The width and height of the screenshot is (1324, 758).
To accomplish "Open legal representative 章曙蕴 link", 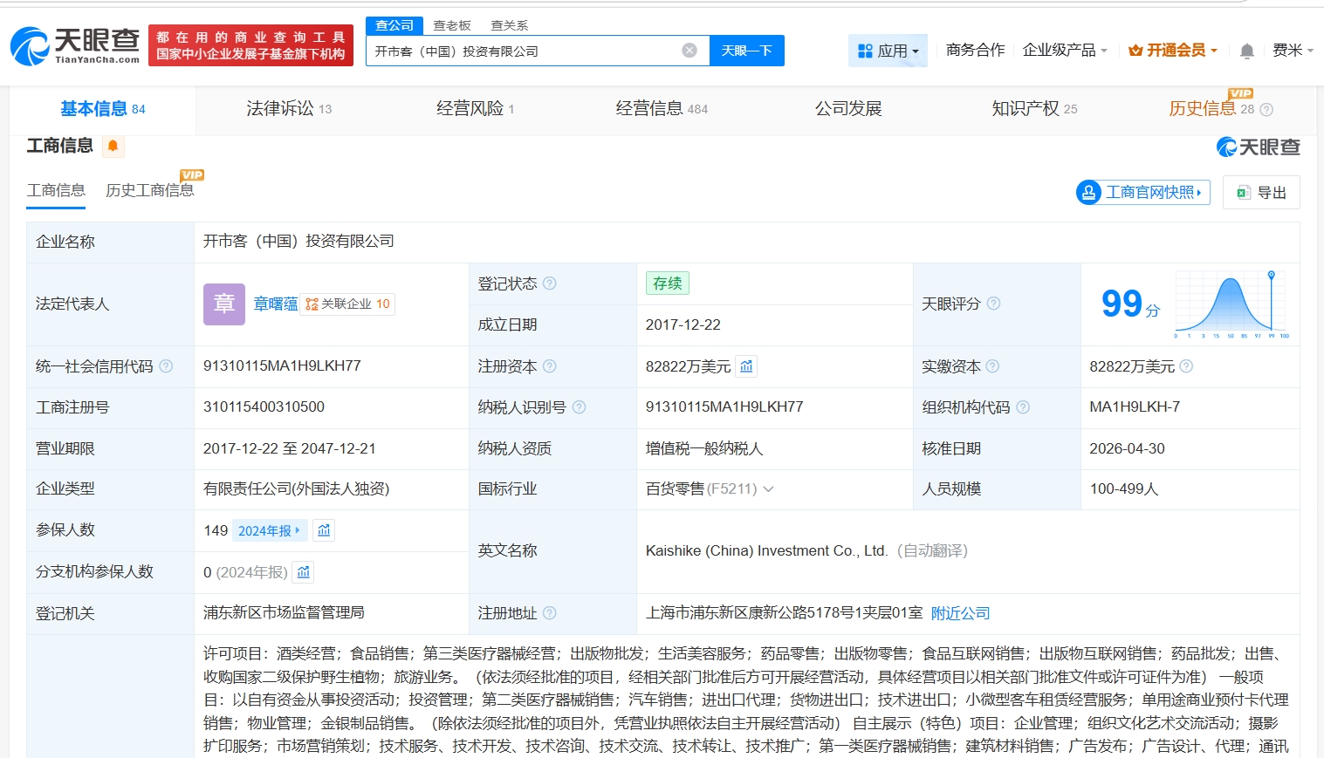I will click(276, 304).
